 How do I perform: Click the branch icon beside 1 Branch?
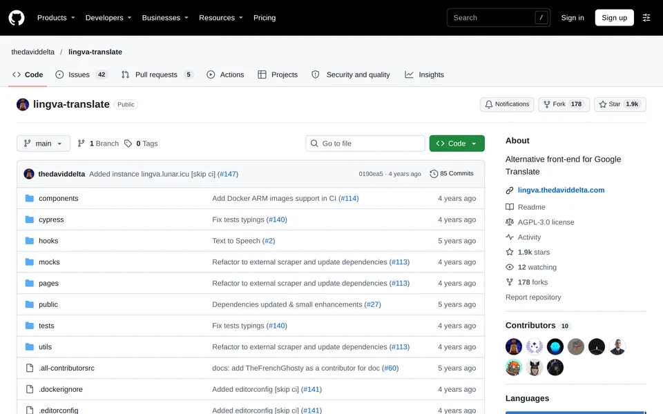coord(81,144)
